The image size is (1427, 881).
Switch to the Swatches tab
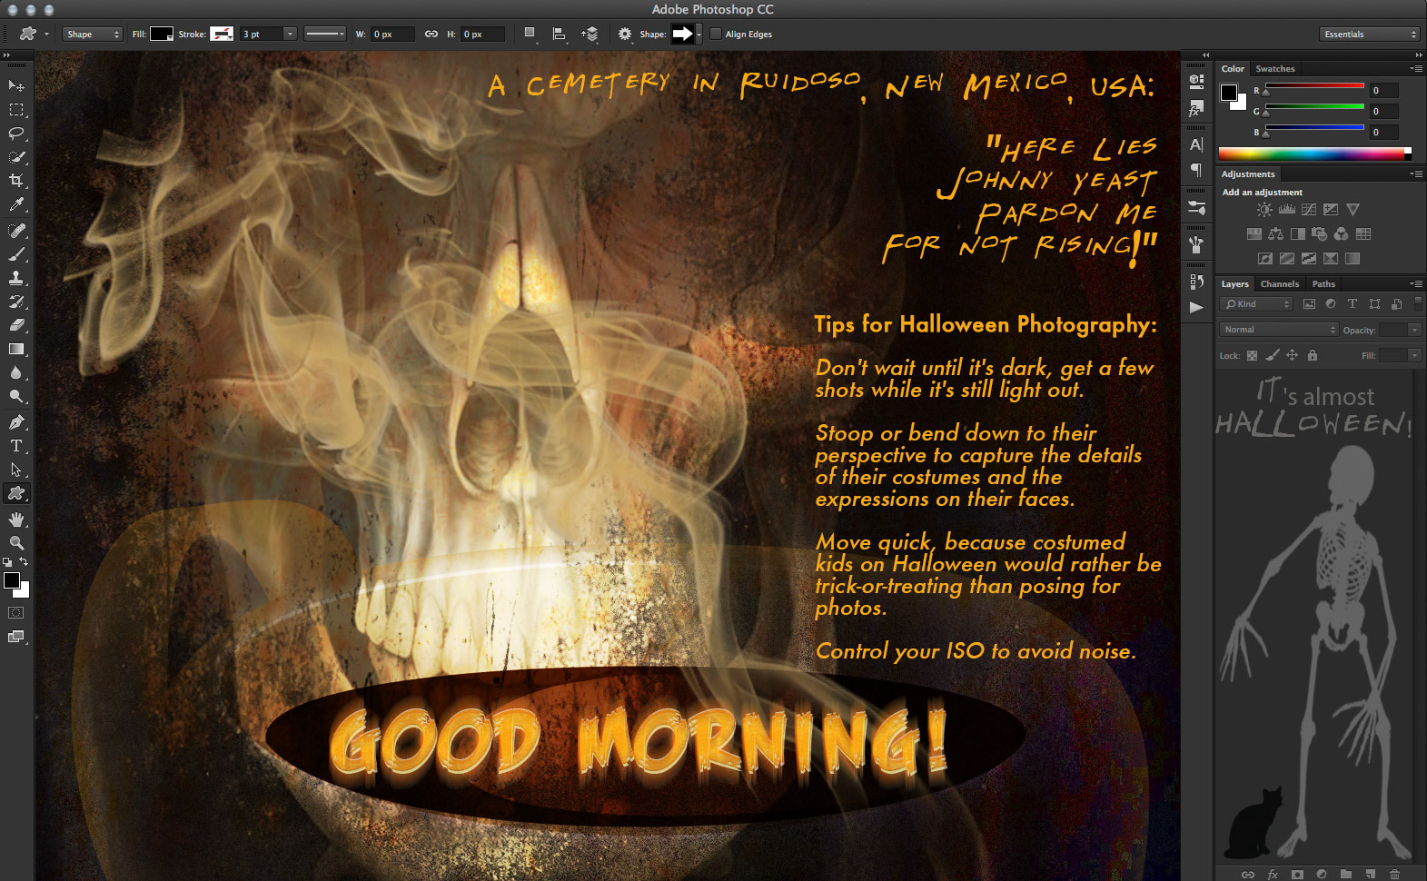1275,69
